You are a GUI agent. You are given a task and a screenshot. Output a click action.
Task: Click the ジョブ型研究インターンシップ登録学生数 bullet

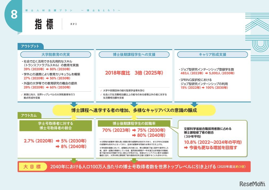tap(206, 69)
